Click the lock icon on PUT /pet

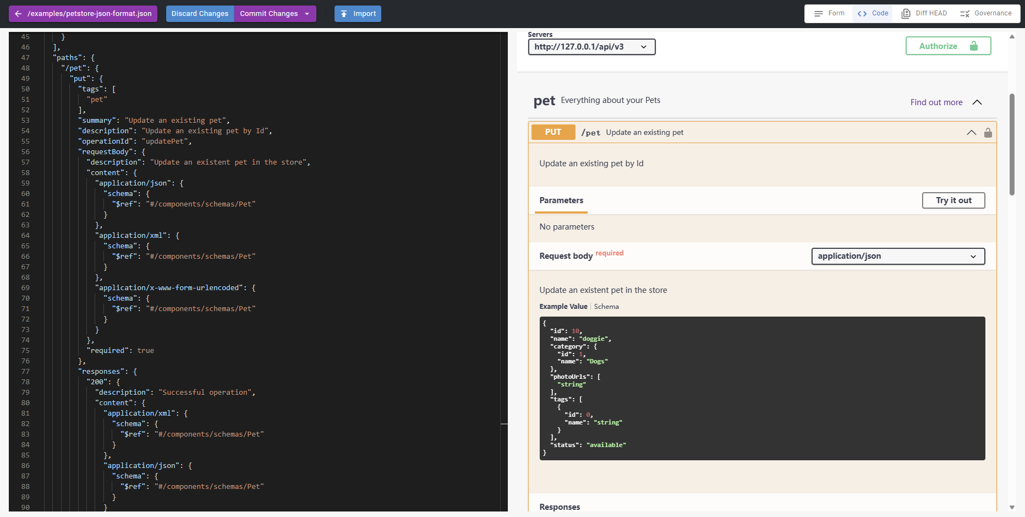(x=988, y=133)
